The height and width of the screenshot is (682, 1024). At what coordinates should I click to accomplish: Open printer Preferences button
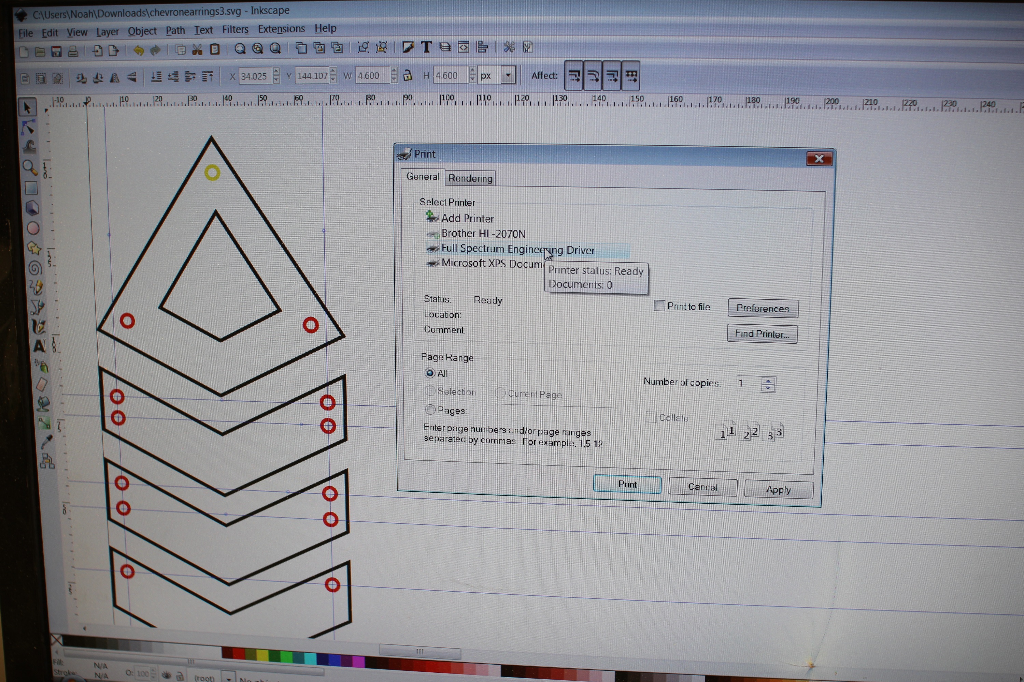coord(763,308)
